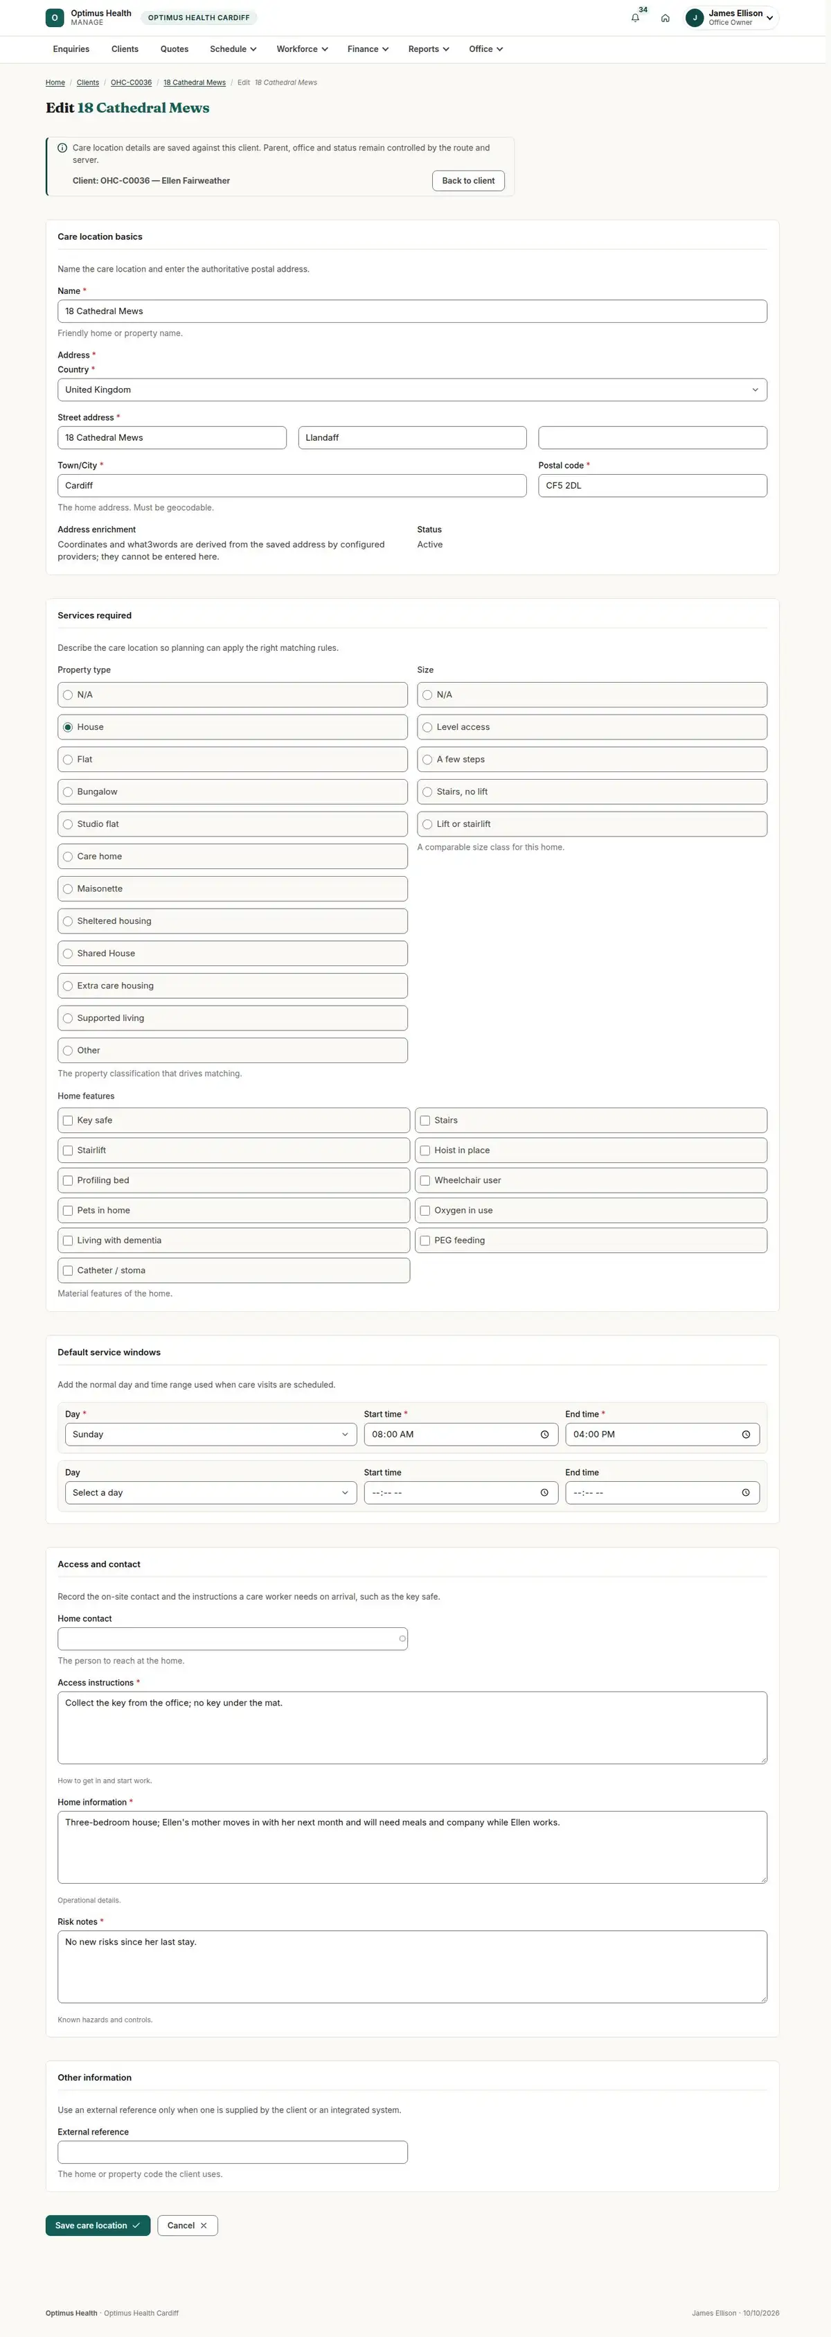This screenshot has width=831, height=2337.
Task: Open clock picker in Sunday End time
Action: coord(746,1435)
